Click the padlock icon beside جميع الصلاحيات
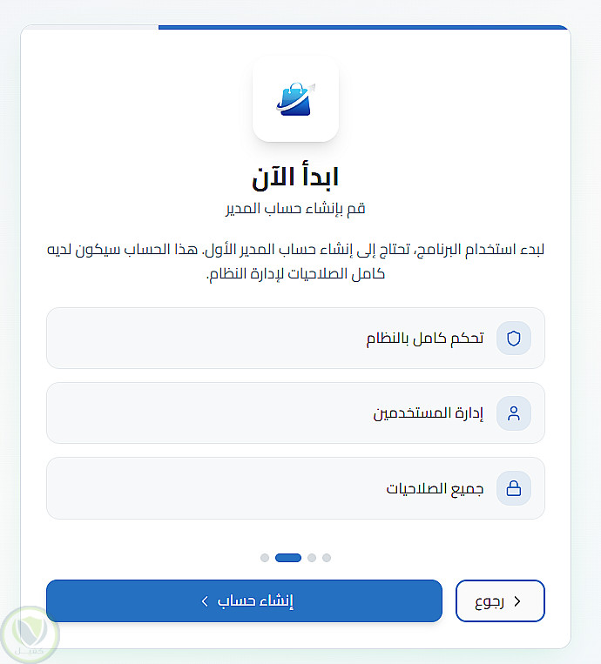601x664 pixels. point(513,488)
